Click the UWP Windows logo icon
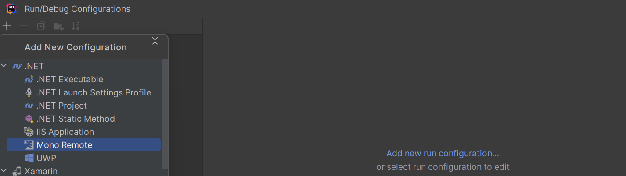 click(29, 158)
